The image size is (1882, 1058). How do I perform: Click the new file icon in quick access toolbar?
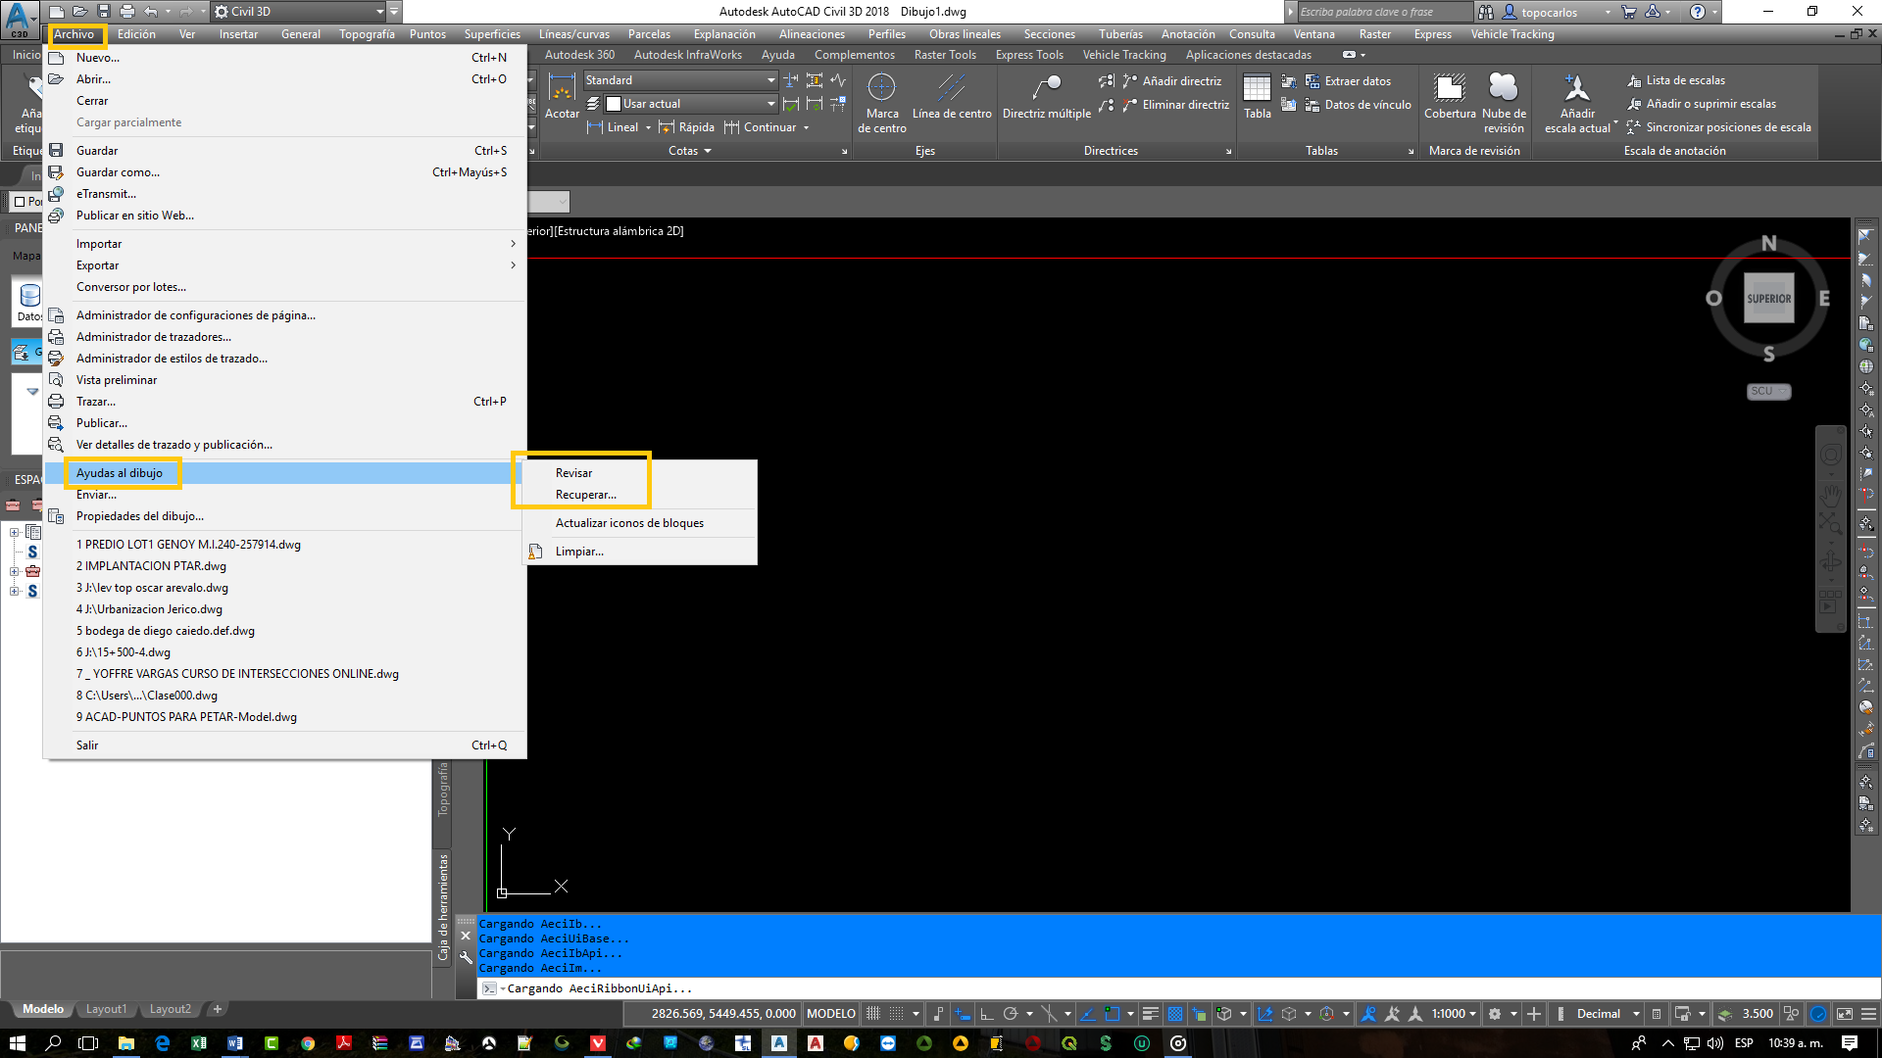coord(58,12)
